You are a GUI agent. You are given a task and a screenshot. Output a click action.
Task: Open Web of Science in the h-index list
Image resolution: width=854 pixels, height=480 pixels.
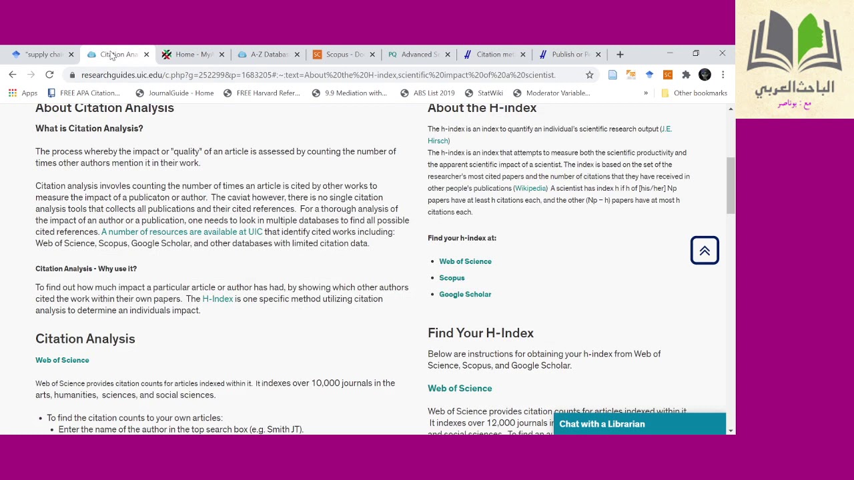pos(465,261)
